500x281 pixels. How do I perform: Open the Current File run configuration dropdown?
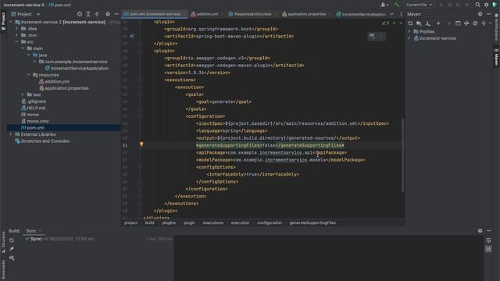pos(419,5)
